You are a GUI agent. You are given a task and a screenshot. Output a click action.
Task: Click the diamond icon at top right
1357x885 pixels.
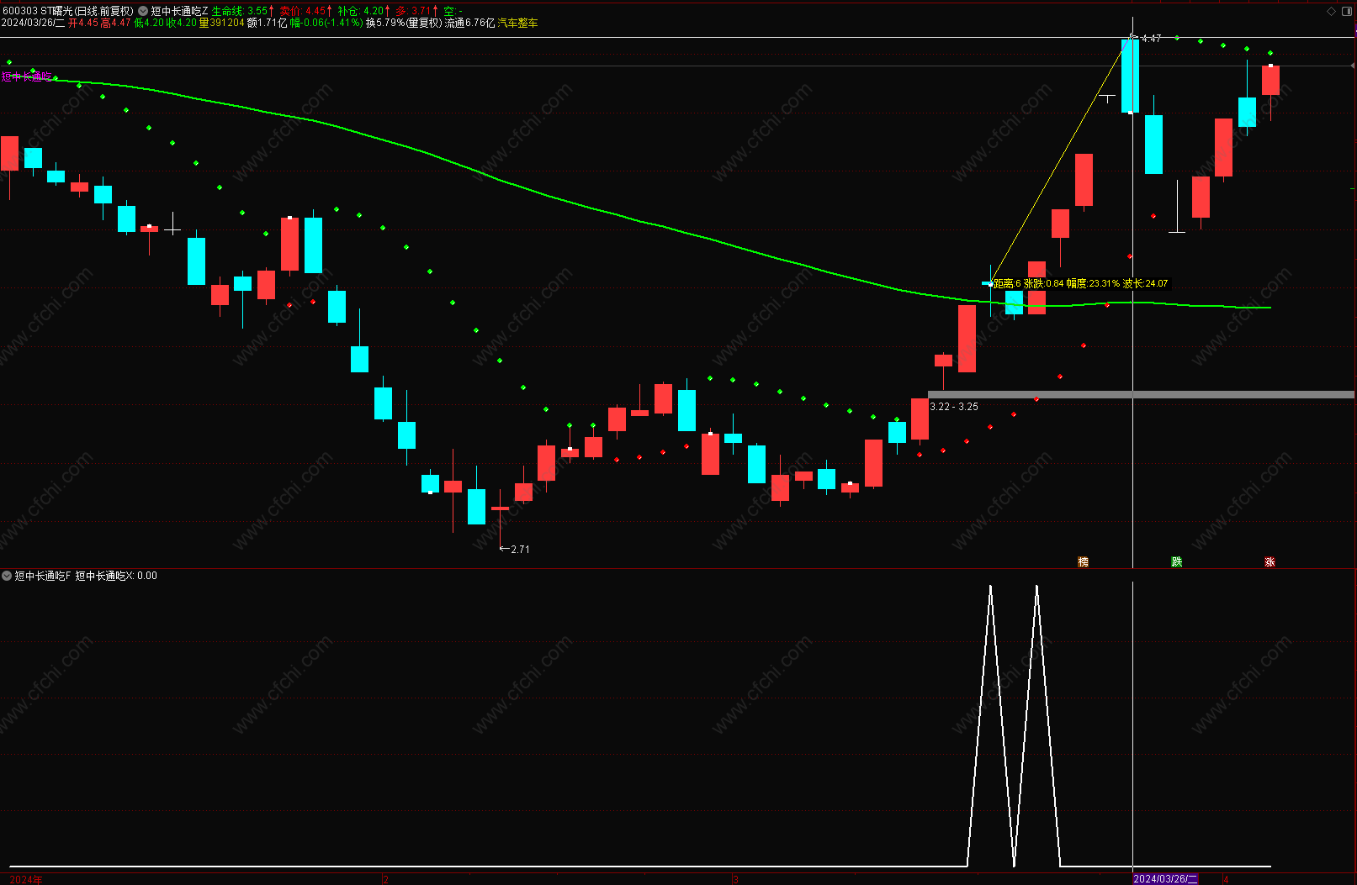(1331, 11)
